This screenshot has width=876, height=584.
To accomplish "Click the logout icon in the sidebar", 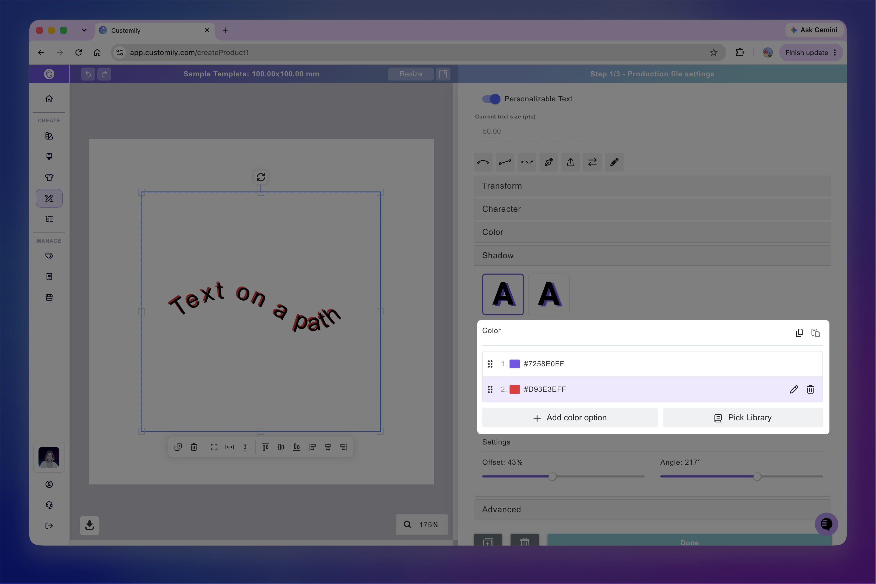I will (x=49, y=526).
